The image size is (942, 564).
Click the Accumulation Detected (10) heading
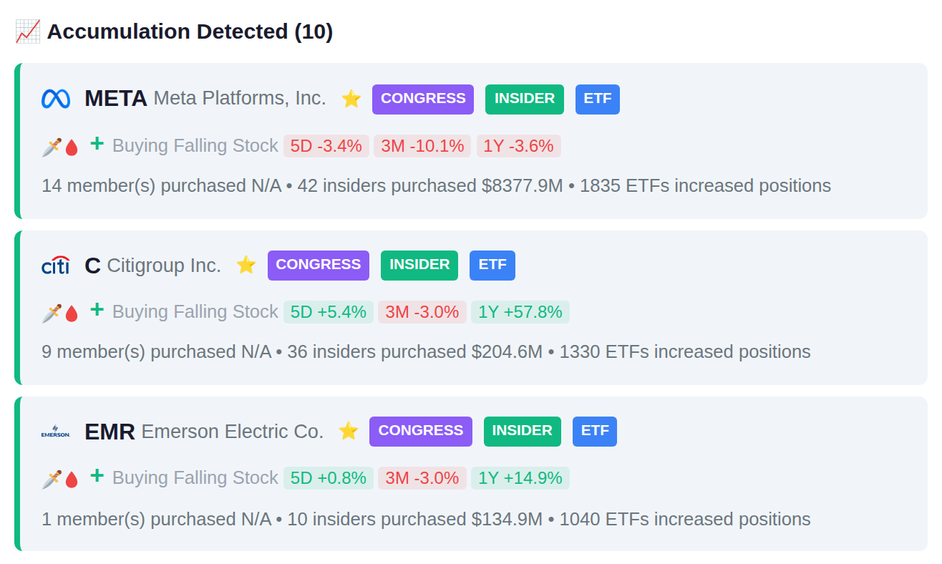190,31
